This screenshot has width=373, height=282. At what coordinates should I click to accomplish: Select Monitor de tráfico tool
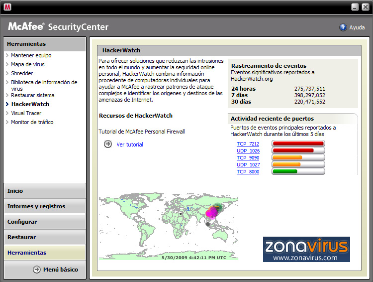click(x=32, y=122)
